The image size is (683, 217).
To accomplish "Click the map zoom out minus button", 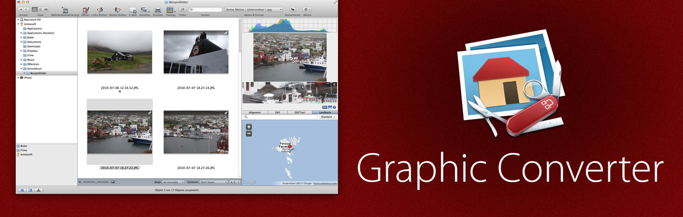I will tap(249, 134).
